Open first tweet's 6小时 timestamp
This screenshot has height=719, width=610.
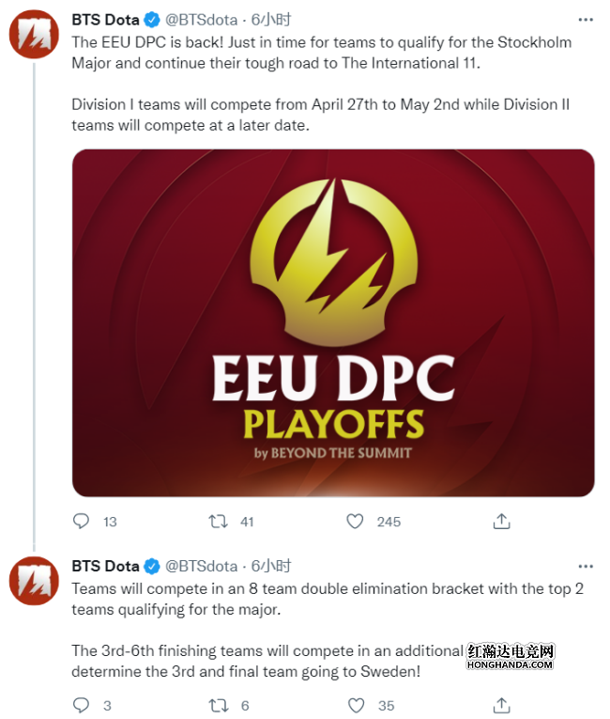point(271,20)
